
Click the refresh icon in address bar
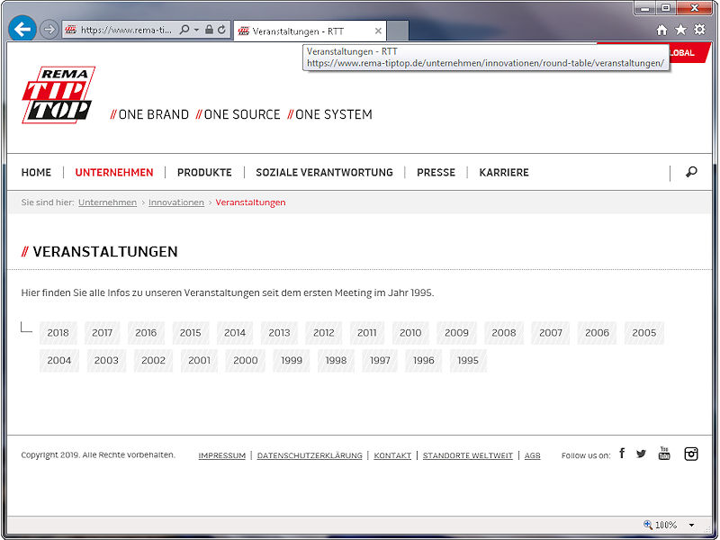[221, 30]
